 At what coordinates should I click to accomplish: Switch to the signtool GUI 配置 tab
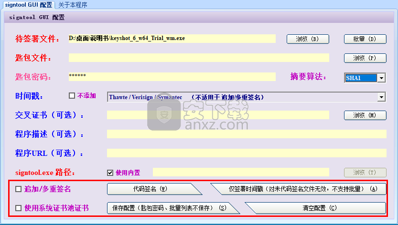click(x=29, y=5)
